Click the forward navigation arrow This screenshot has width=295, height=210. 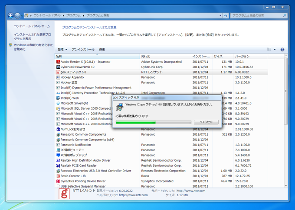tap(17, 16)
